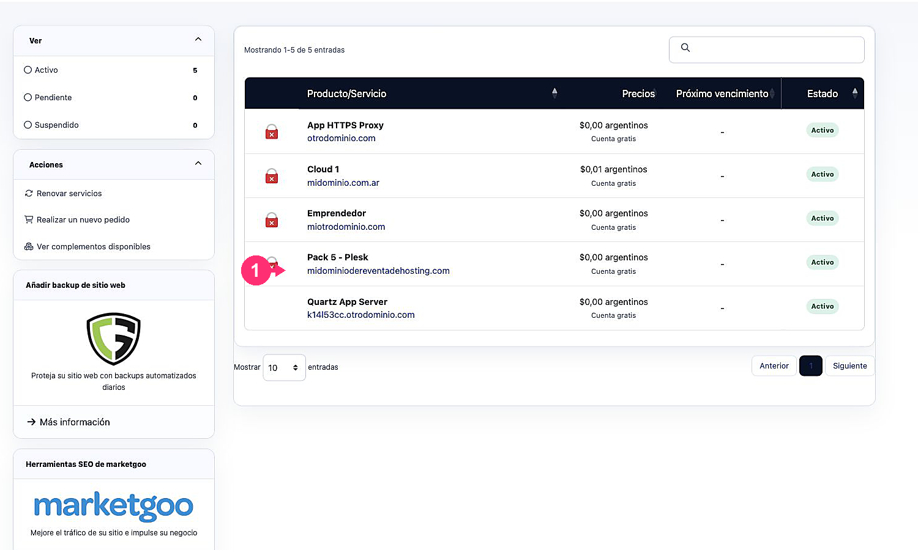Click the red SSL padlock for Cloud 1
This screenshot has height=550, width=918.
coord(272,176)
